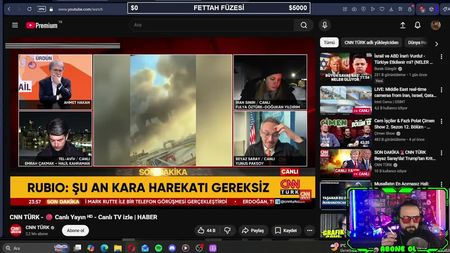Screen dimensions: 450x253
Task: Open the YouTube account avatar menu
Action: [x=436, y=25]
